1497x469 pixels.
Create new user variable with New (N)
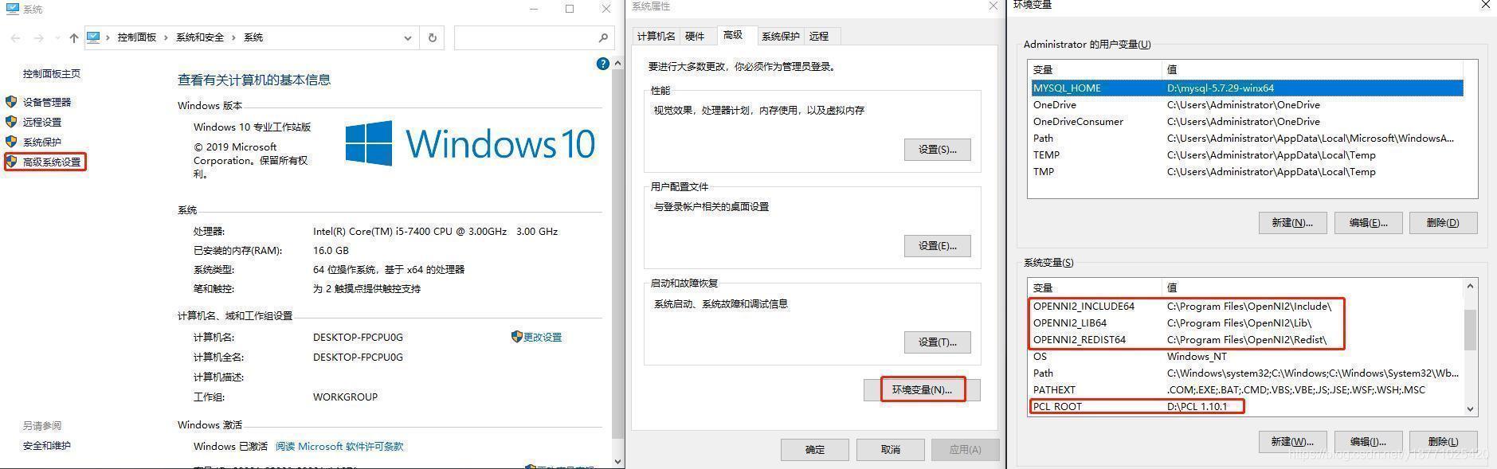[1292, 222]
